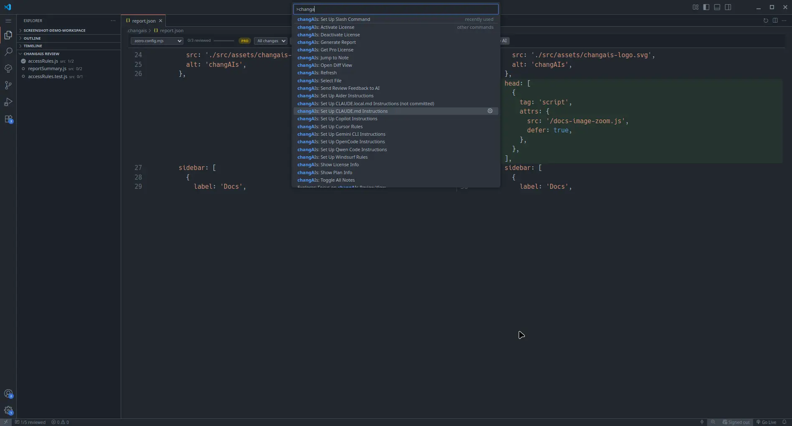Toggle bottom Panel visibility
The height and width of the screenshot is (426, 792).
point(717,7)
